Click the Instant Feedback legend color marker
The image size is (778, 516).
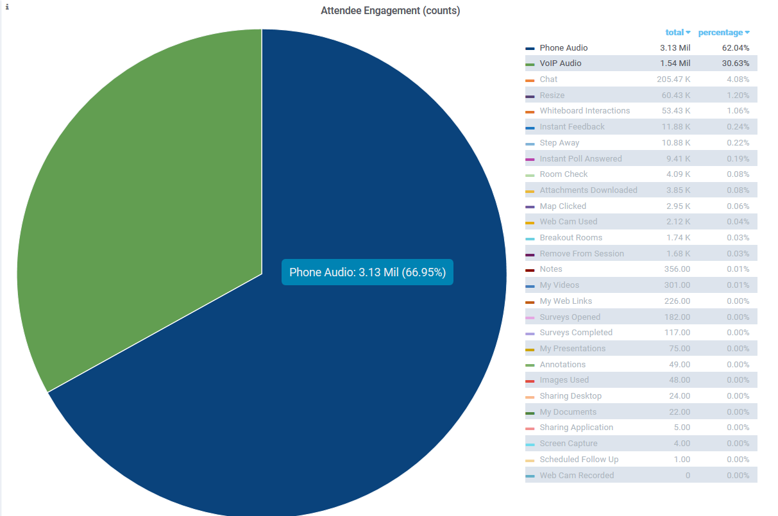(x=530, y=128)
